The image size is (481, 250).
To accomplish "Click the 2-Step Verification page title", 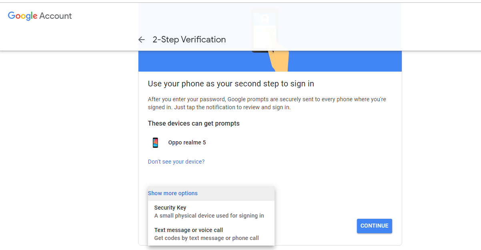I will (189, 40).
